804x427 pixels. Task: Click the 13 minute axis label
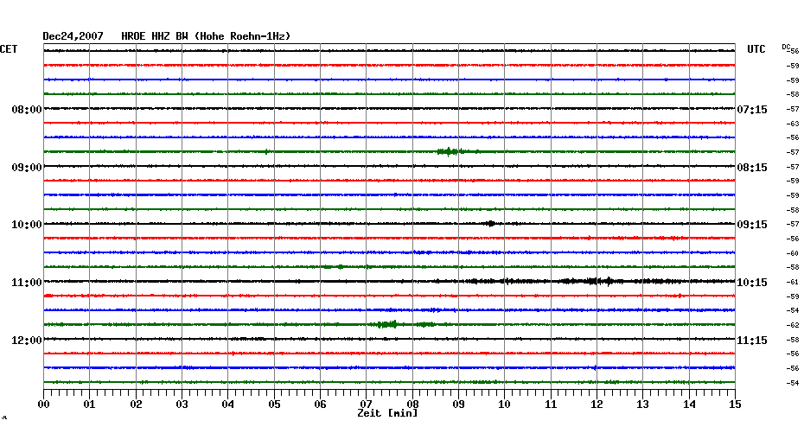(643, 405)
